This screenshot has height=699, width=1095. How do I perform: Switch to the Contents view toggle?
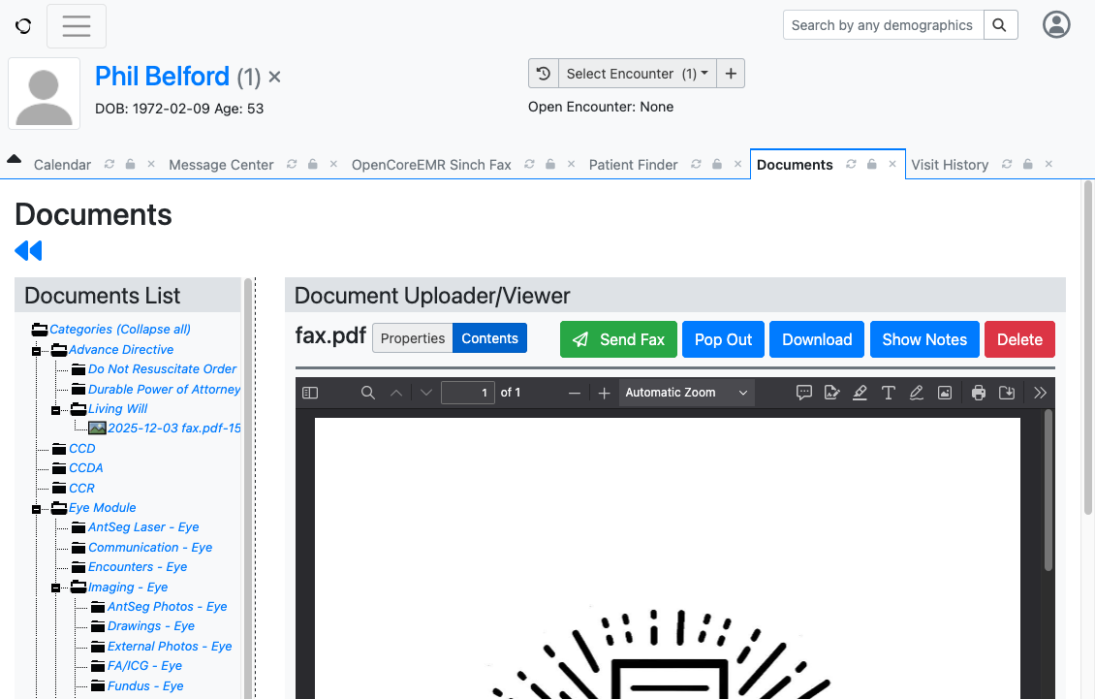pyautogui.click(x=489, y=339)
